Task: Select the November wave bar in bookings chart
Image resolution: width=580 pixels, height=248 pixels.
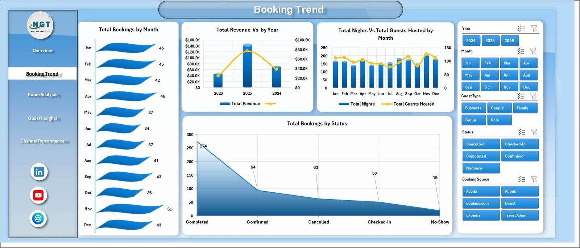Action: (129, 209)
